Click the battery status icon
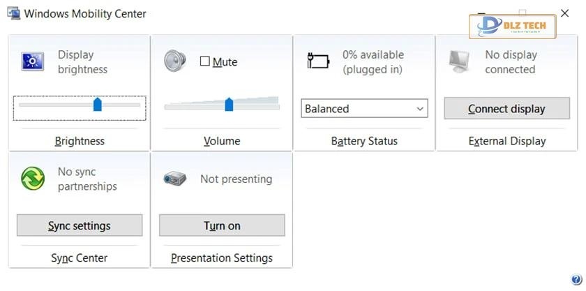The image size is (586, 291). [x=318, y=61]
